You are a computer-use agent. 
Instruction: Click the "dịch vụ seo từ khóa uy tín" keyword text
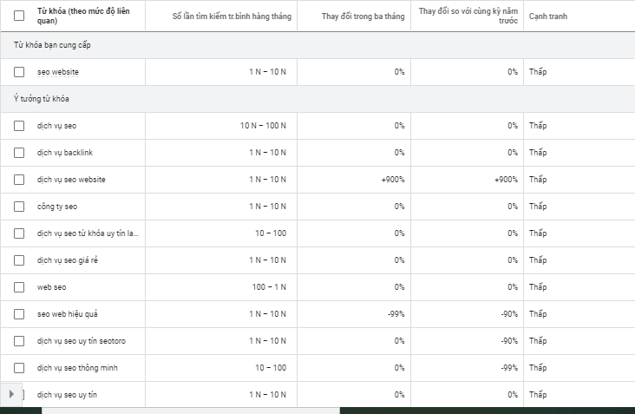tap(88, 233)
